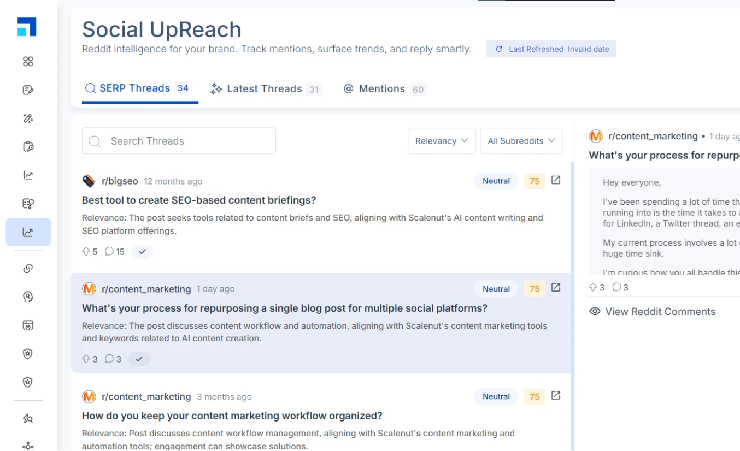Click upvote arrow on highlighted repurposing thread
The height and width of the screenshot is (451, 740).
(86, 359)
